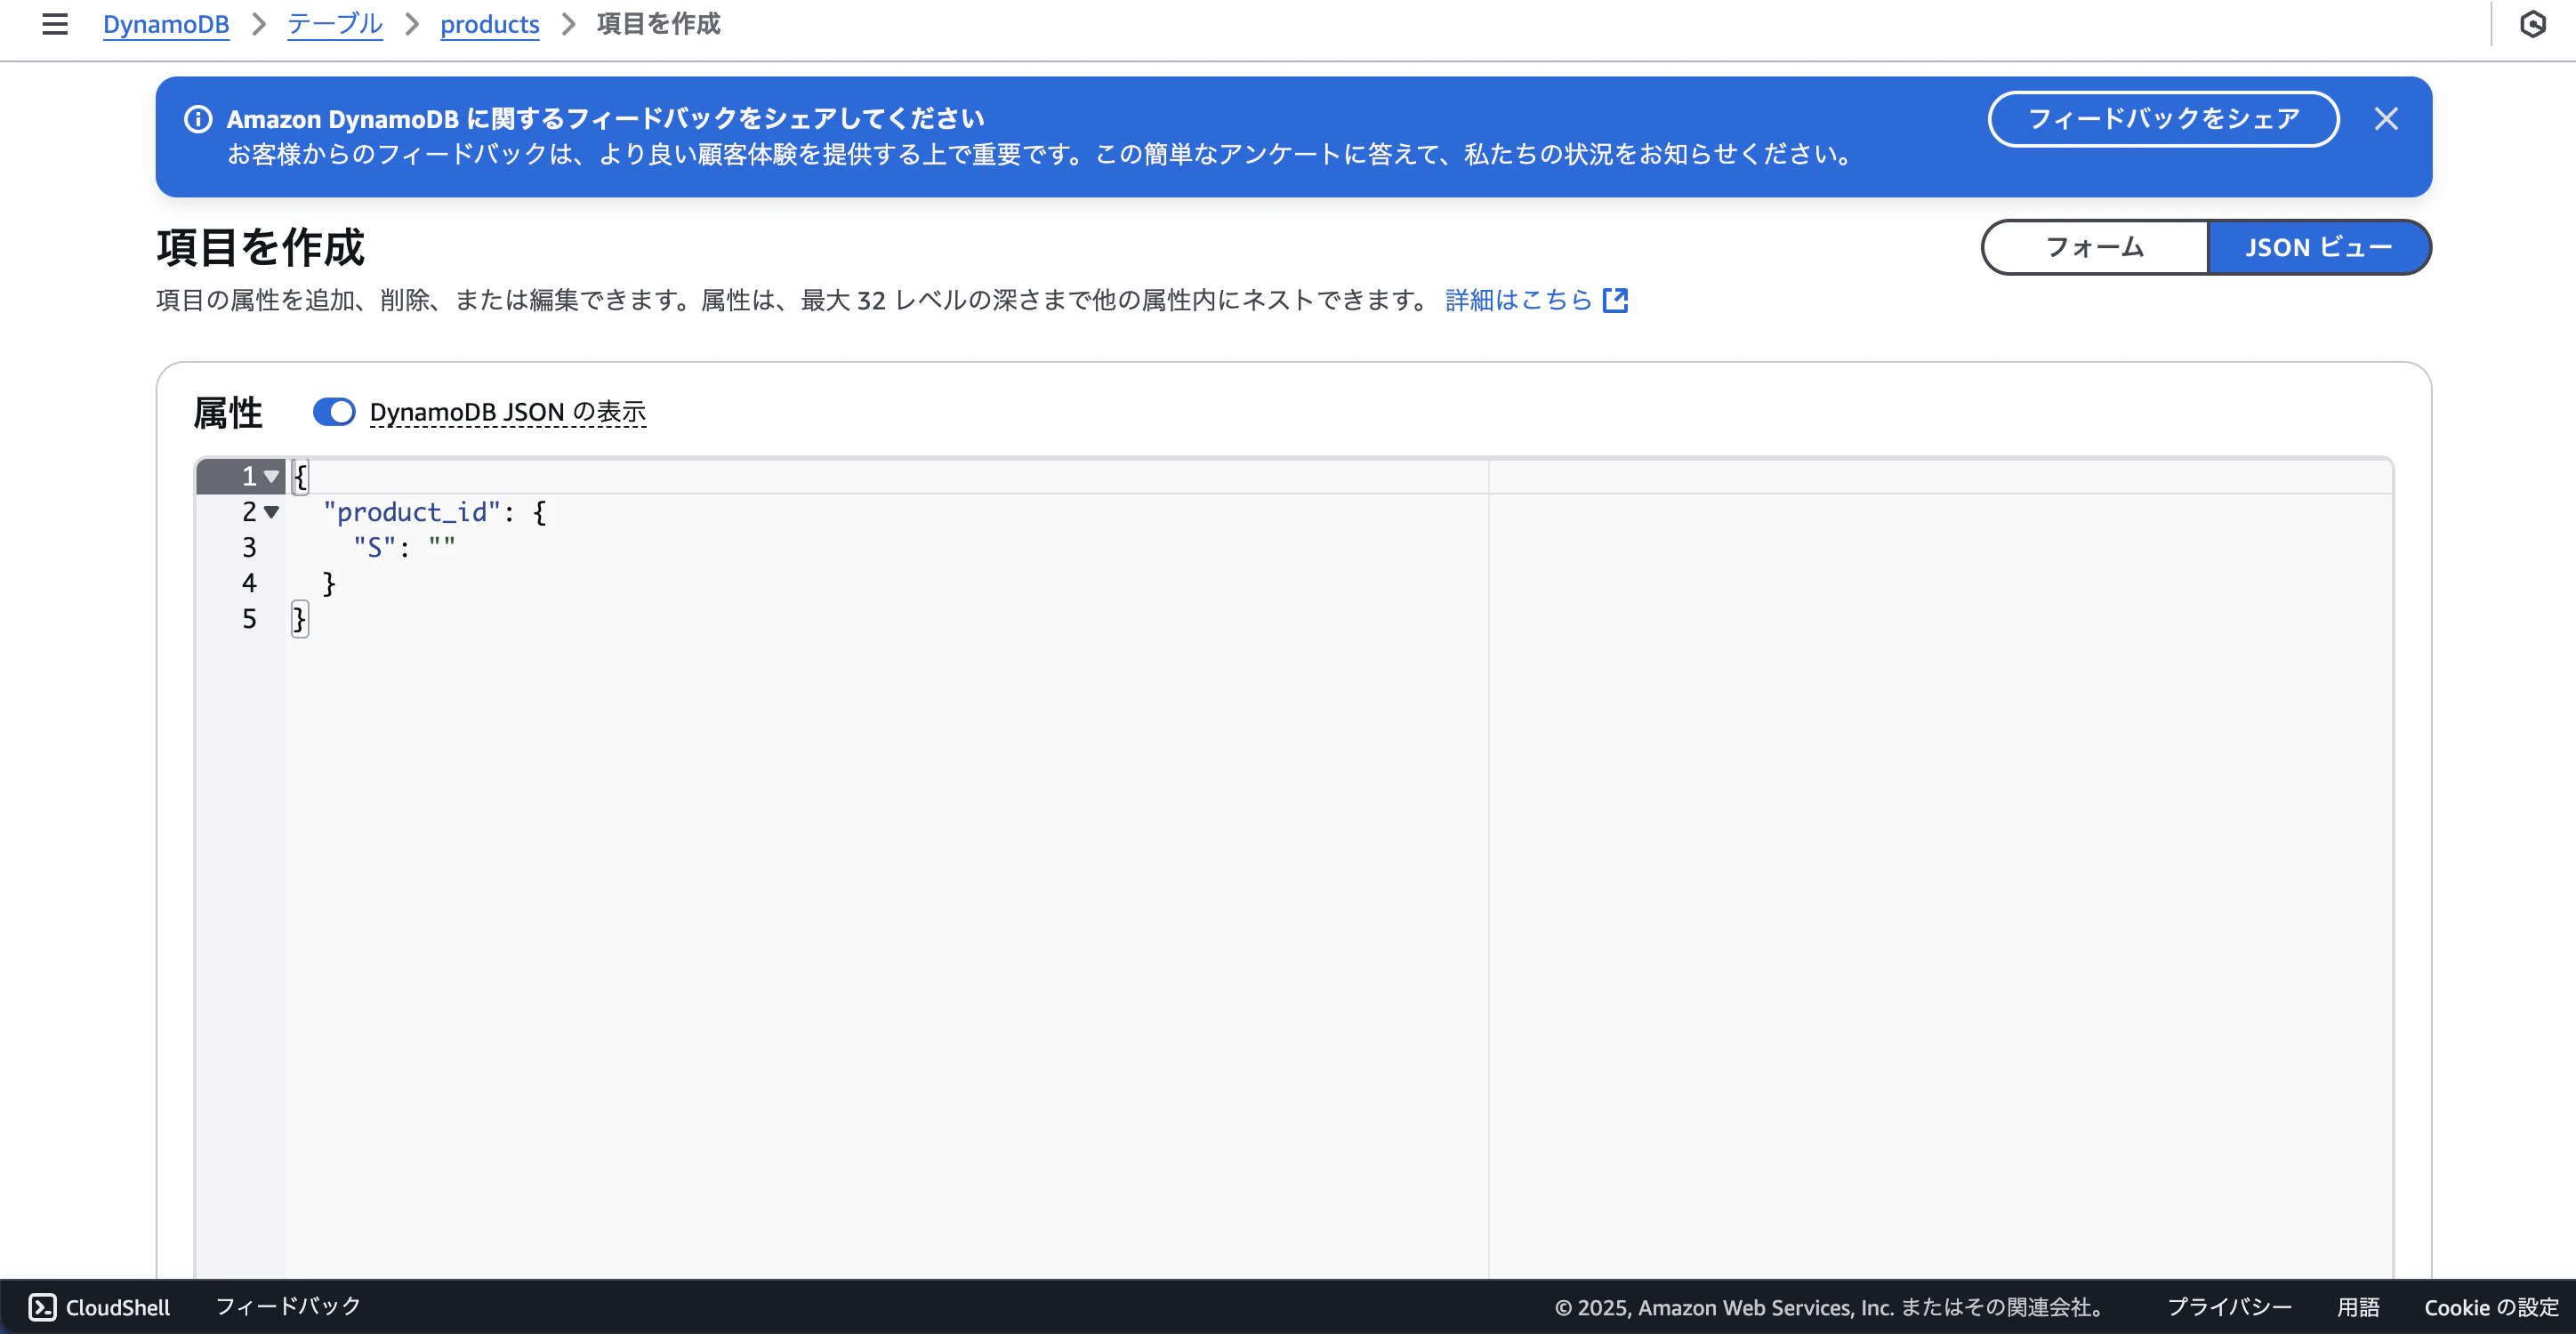Navigate to the products breadcrumb
The width and height of the screenshot is (2576, 1334).
[x=489, y=24]
